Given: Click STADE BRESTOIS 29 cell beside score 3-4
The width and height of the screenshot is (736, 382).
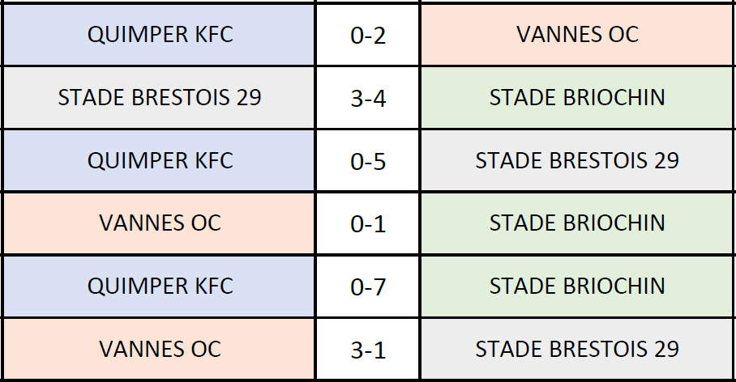Looking at the screenshot, I should point(159,97).
